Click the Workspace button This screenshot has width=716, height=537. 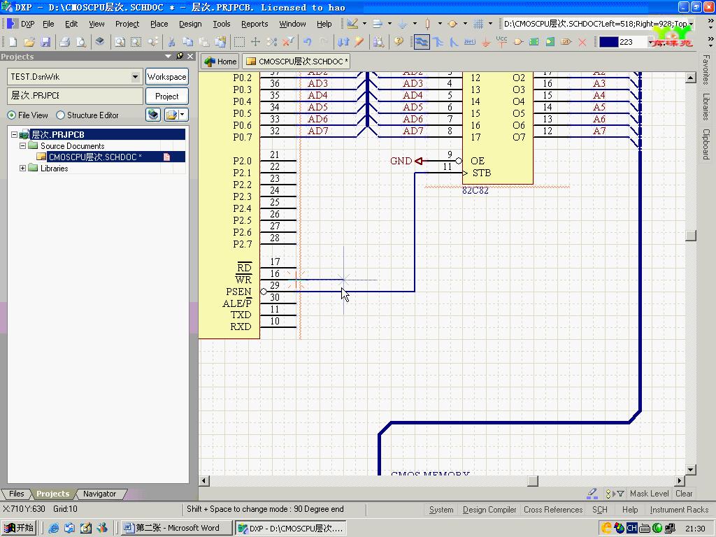[x=166, y=77]
